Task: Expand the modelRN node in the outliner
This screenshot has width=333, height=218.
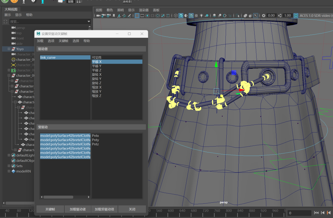Action: (9, 171)
